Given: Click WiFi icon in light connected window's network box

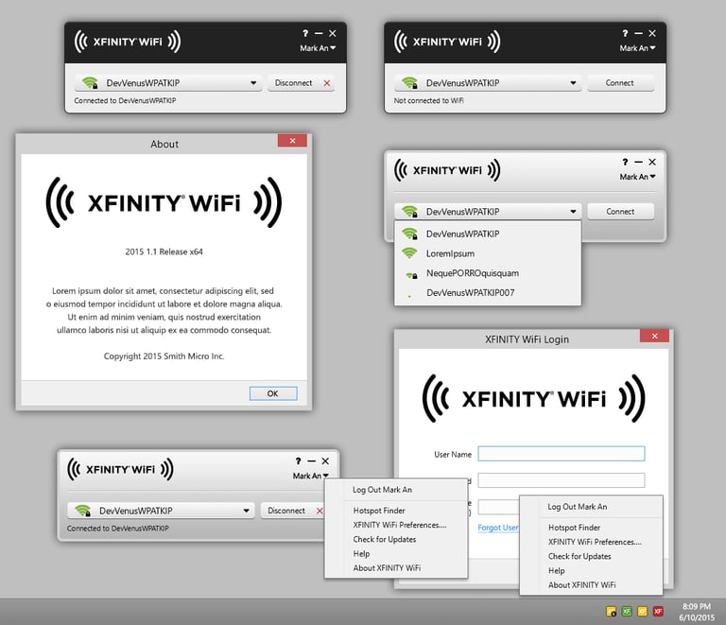Looking at the screenshot, I should (83, 511).
